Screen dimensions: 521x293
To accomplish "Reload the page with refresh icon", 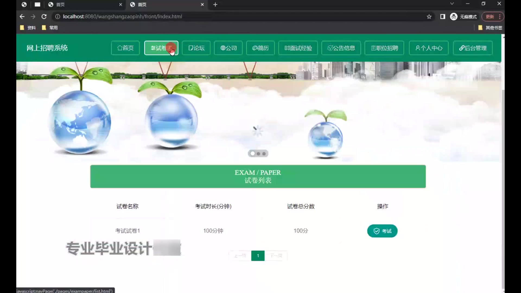I will [x=44, y=17].
